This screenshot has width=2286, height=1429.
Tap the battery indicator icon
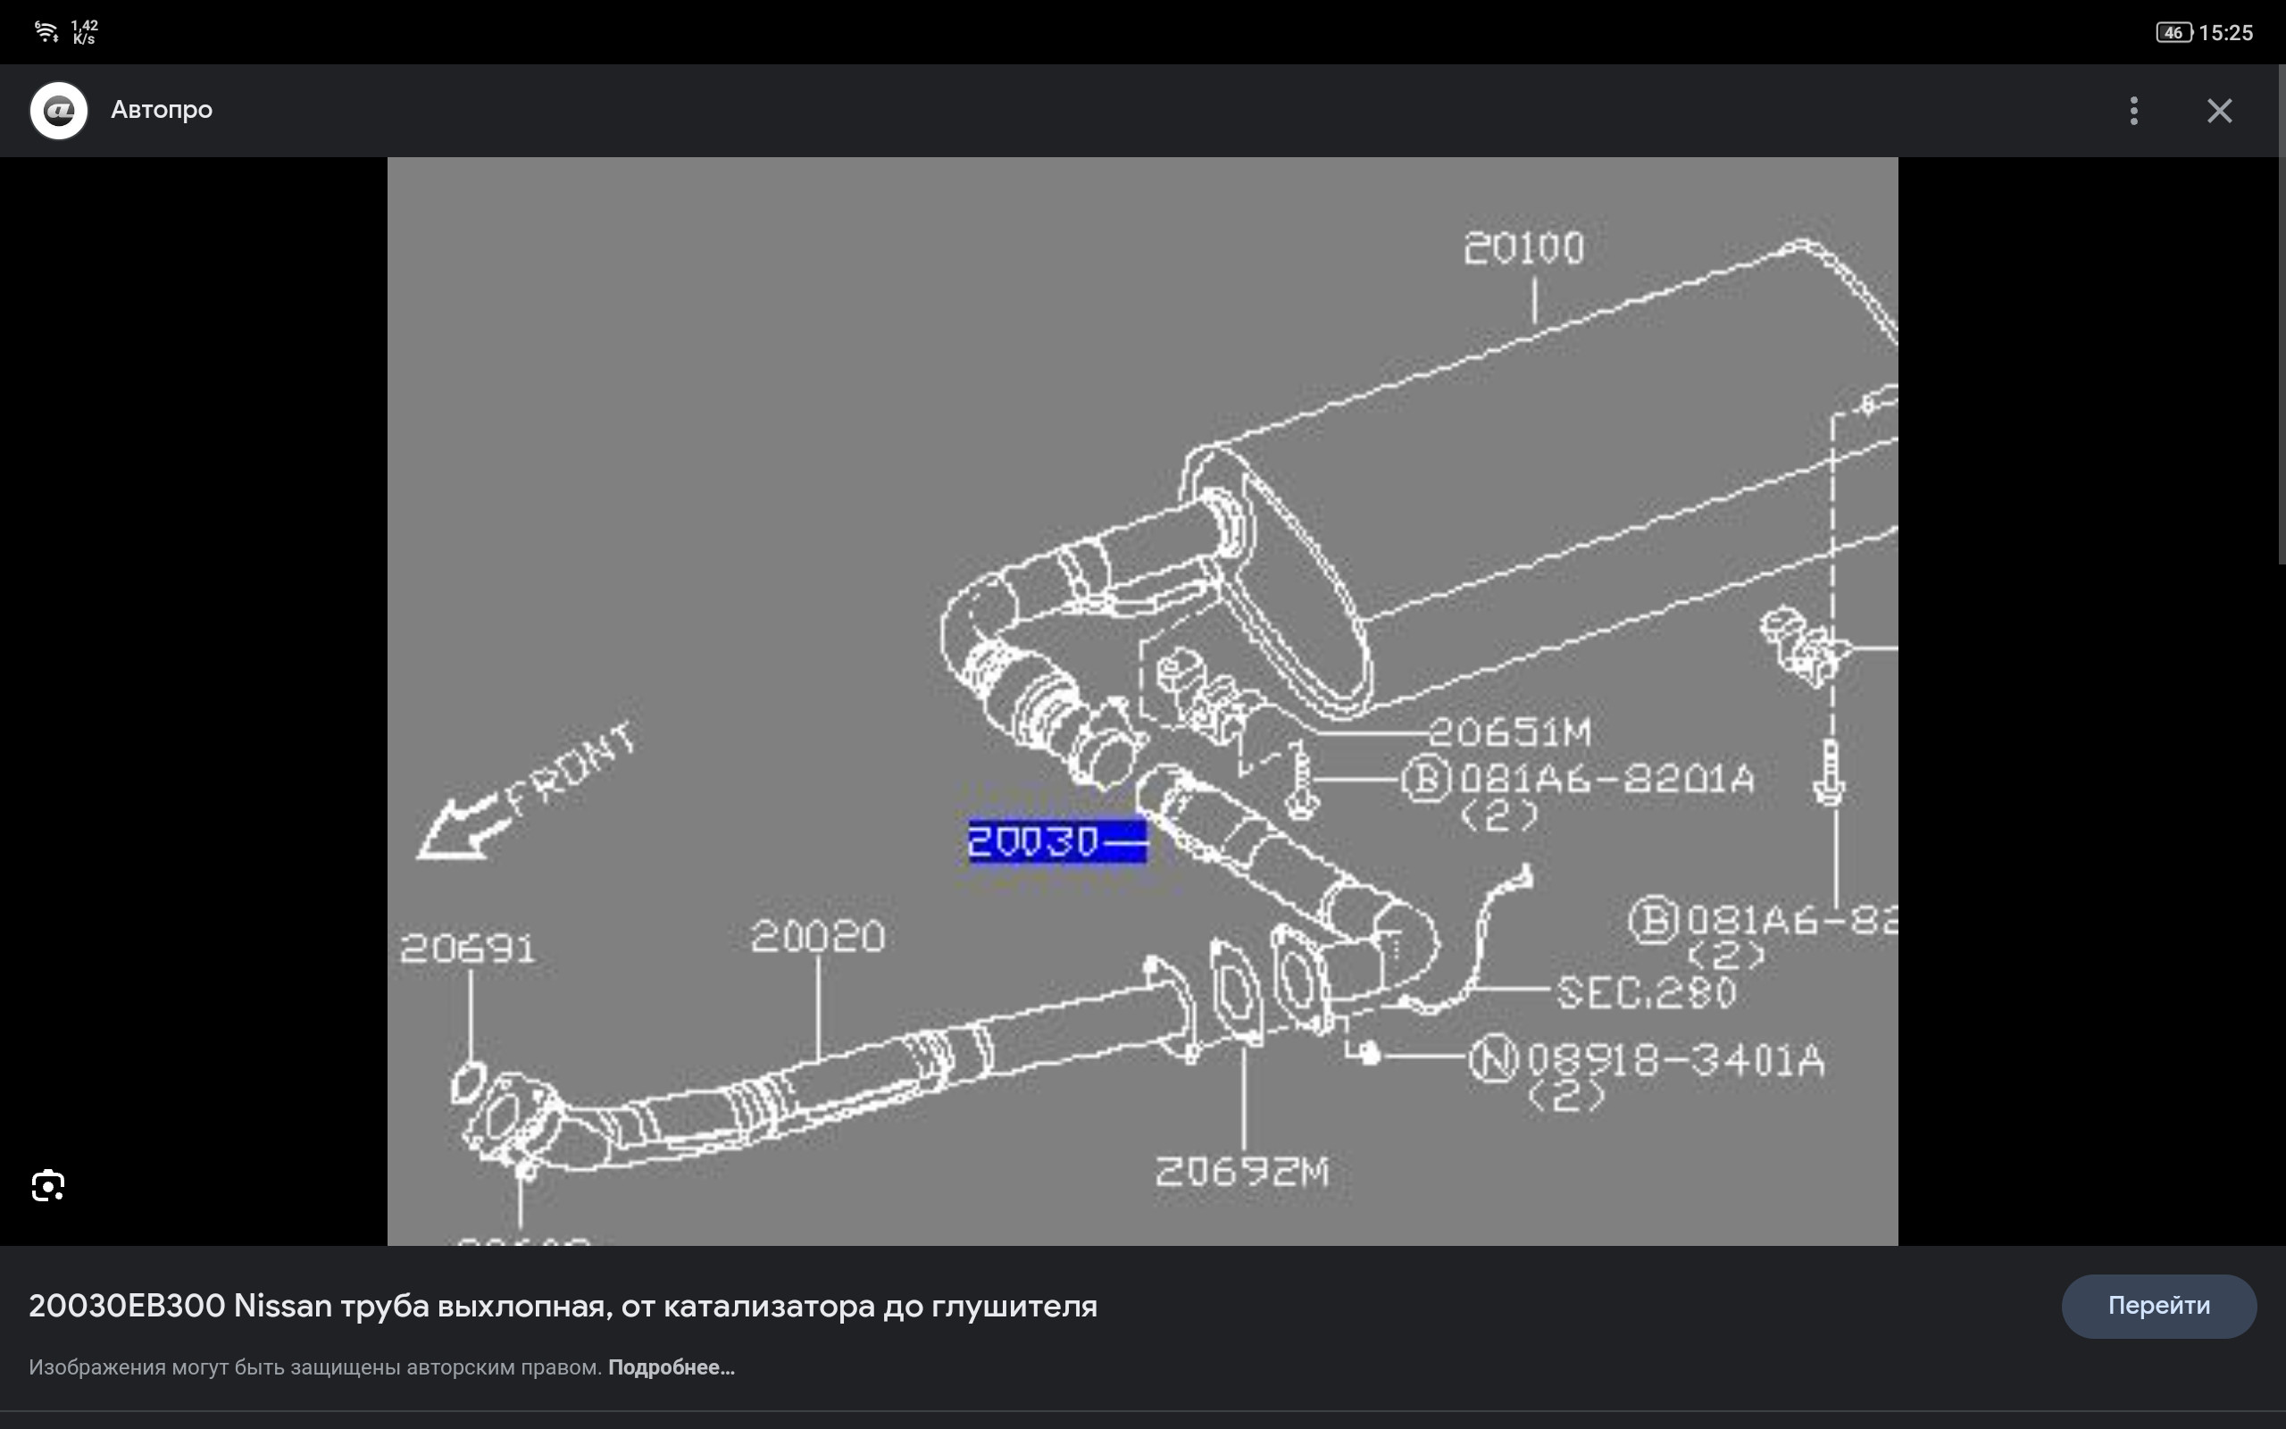click(2173, 32)
